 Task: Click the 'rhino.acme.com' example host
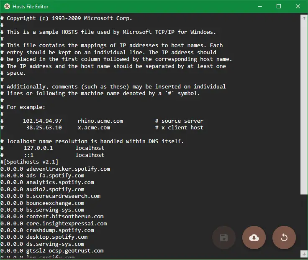[100, 121]
